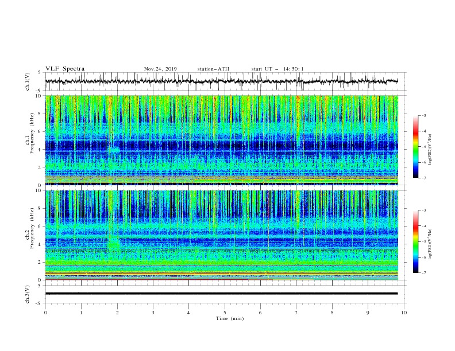The width and height of the screenshot is (455, 351).
Task: Click the ch.2 spectrogram burst near 2 minutes
Action: tap(114, 244)
